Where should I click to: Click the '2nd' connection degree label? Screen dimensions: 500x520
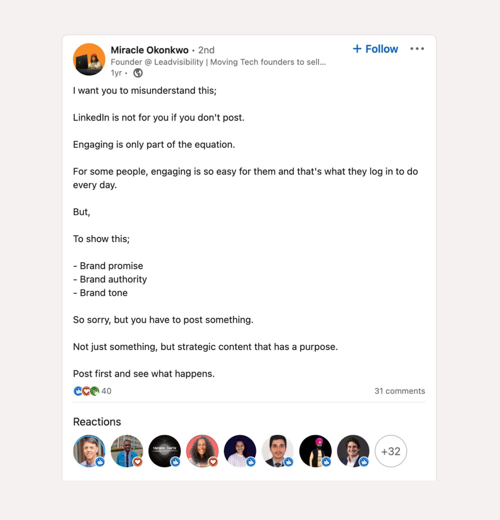tap(206, 50)
